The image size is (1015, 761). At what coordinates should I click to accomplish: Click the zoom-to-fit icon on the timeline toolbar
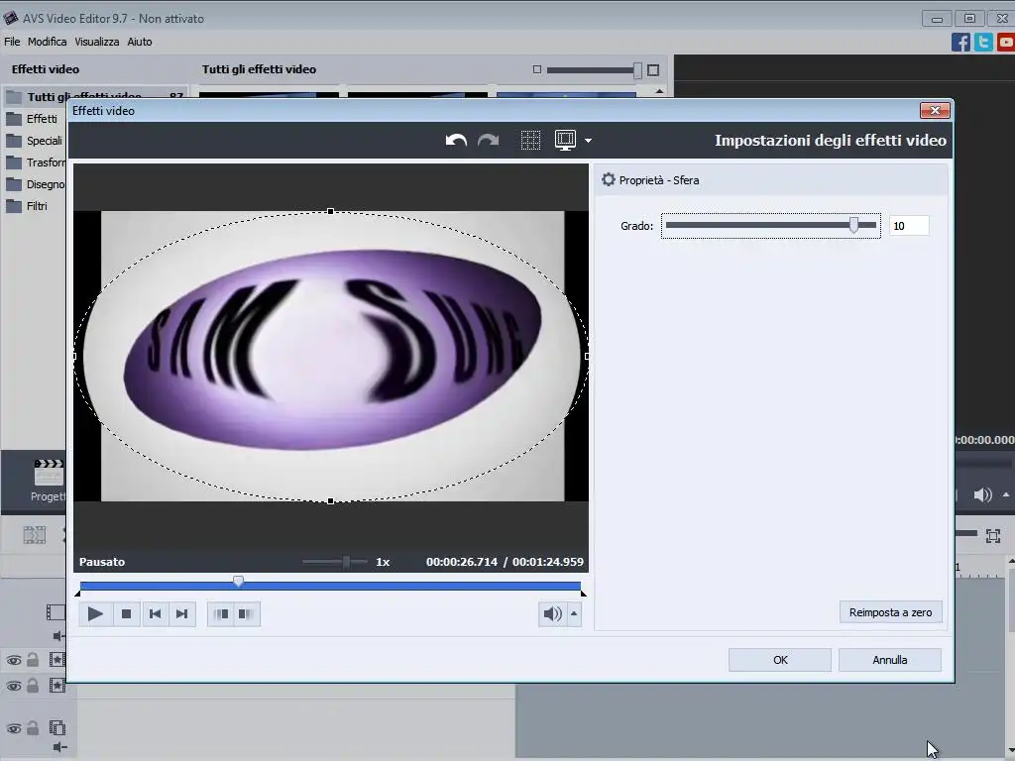[993, 536]
